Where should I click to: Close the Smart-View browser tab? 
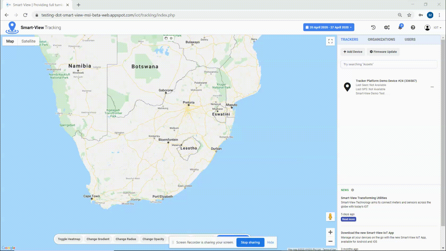click(x=67, y=5)
